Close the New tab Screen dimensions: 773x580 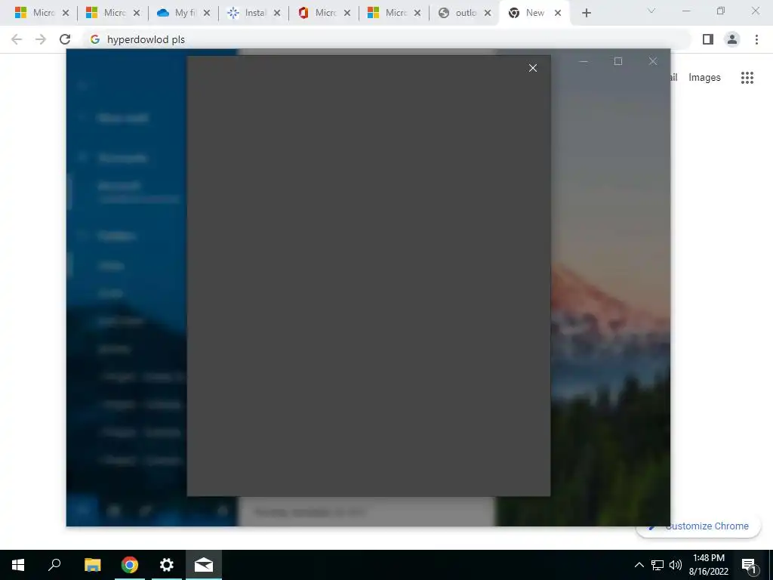point(558,14)
